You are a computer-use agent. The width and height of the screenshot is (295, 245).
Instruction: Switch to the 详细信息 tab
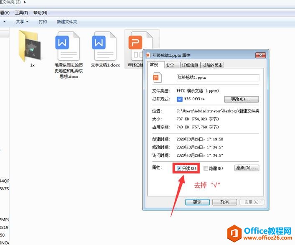[x=190, y=65]
